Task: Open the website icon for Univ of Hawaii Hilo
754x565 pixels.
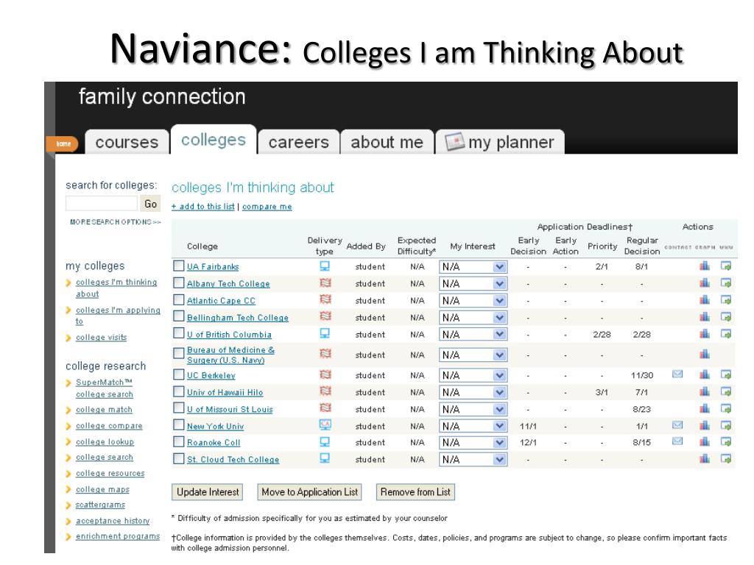Action: pyautogui.click(x=725, y=391)
